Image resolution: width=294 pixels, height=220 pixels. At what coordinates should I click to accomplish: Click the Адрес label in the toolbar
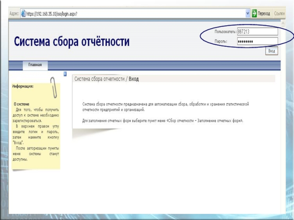tap(14, 14)
